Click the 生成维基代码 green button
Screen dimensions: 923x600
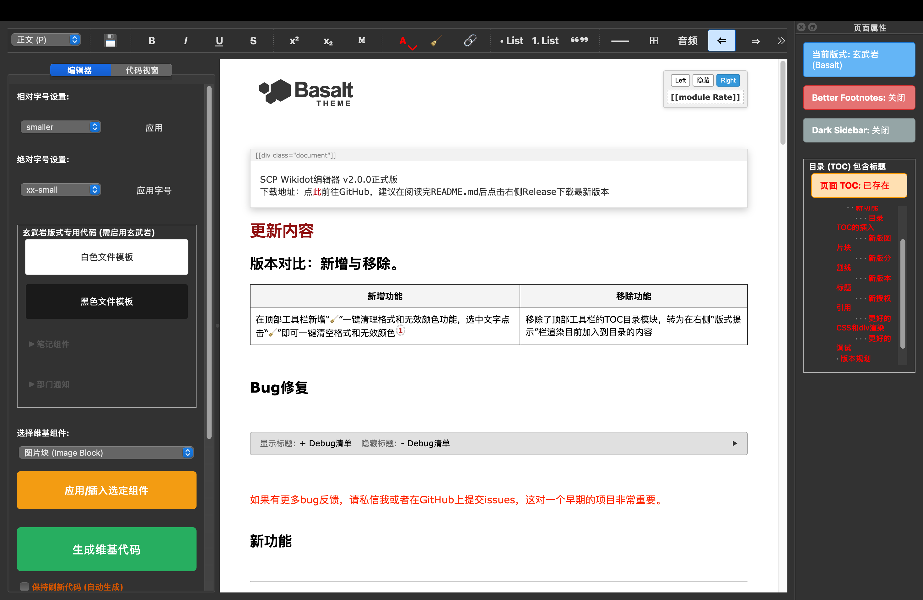coord(106,549)
